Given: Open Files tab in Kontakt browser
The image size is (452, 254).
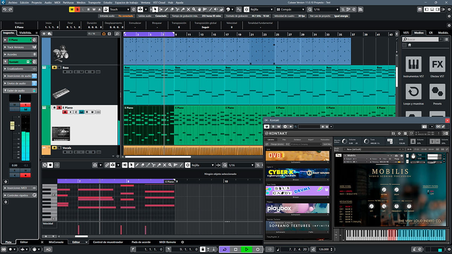Looking at the screenshot, I should (x=284, y=140).
